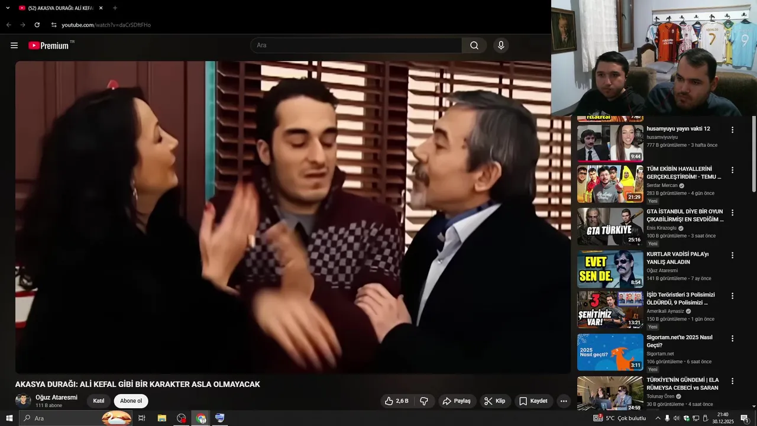Share the video via Paylaş button

[457, 401]
